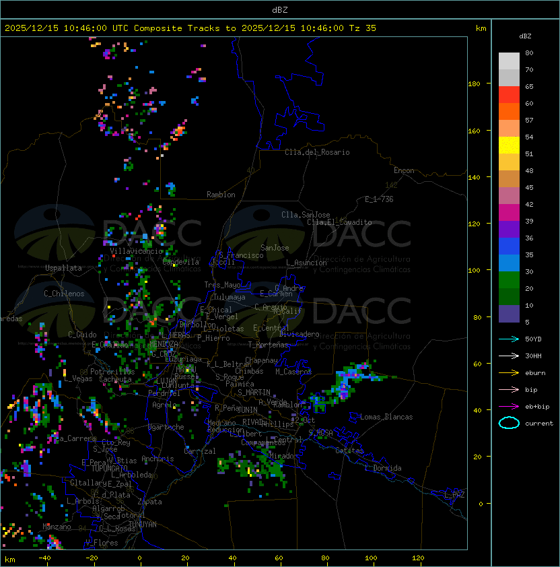Click the L_PAZ label at map edge

click(454, 495)
